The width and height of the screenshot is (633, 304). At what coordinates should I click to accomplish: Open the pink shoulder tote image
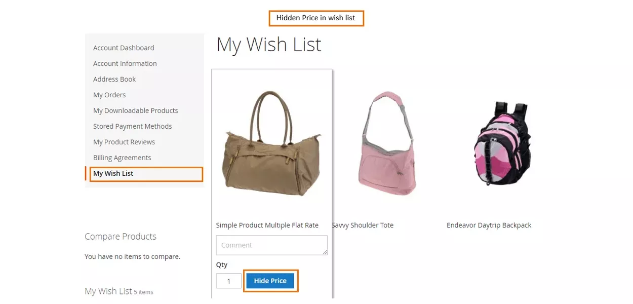[386, 143]
